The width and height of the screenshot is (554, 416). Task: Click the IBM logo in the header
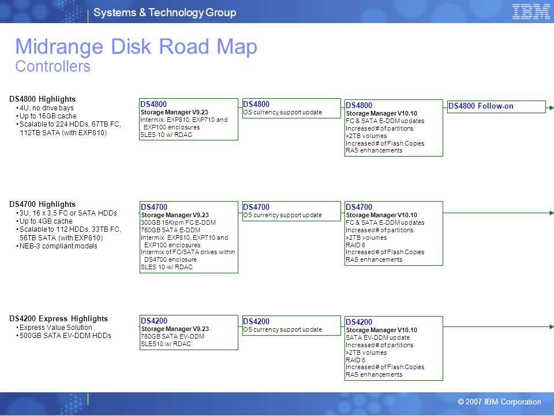pos(531,12)
